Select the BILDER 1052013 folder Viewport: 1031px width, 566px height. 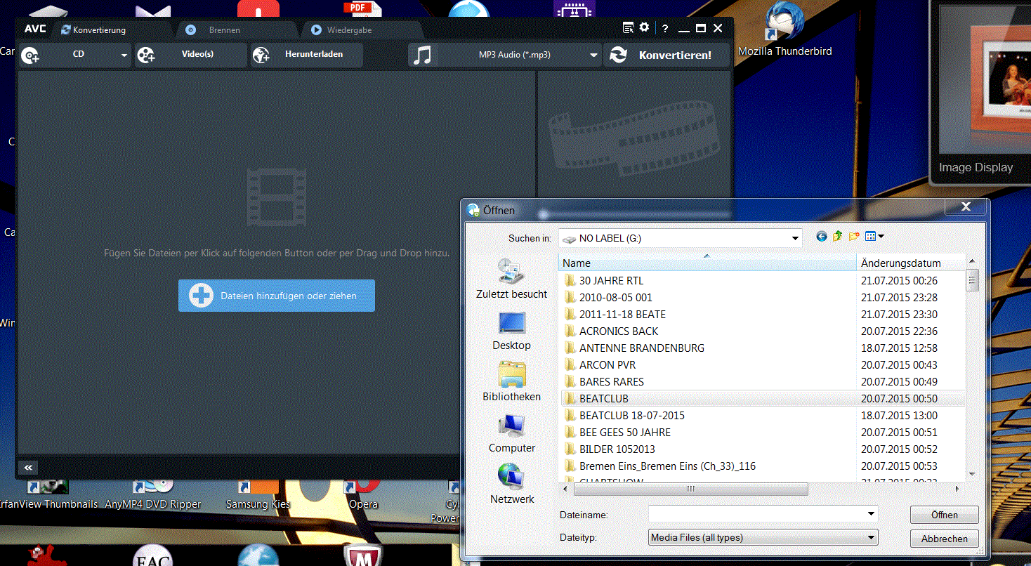point(617,449)
